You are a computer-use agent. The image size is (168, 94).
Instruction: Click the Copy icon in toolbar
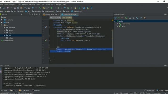pyautogui.click(x=18, y=8)
